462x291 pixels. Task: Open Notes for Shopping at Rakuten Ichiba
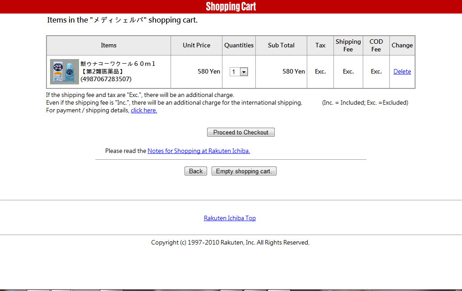point(199,151)
